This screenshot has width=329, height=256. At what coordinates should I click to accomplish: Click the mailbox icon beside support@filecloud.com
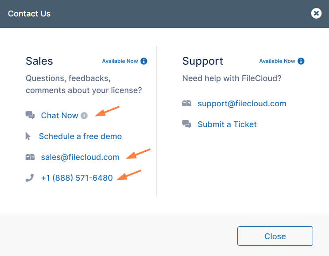point(187,104)
